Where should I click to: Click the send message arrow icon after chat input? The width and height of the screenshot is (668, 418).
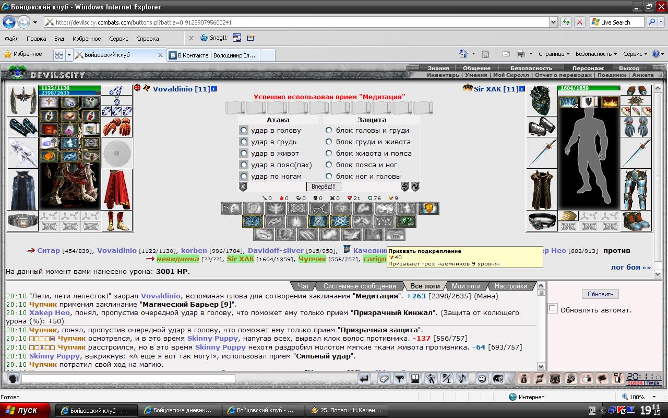coord(364,378)
